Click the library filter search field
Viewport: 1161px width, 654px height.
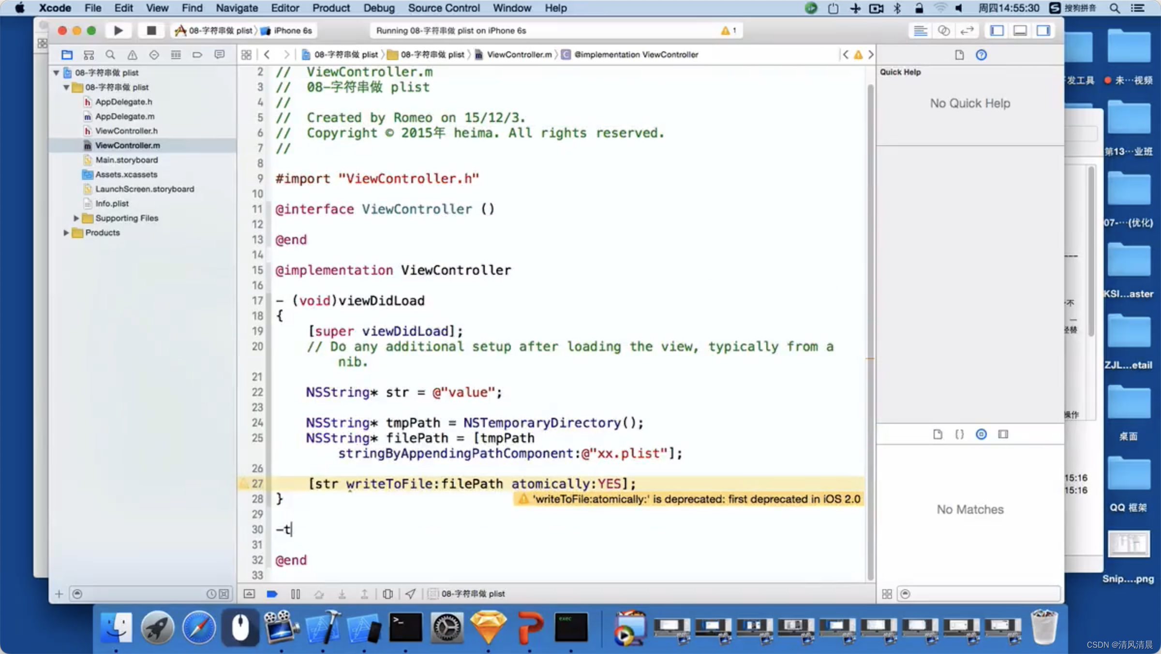click(x=979, y=594)
